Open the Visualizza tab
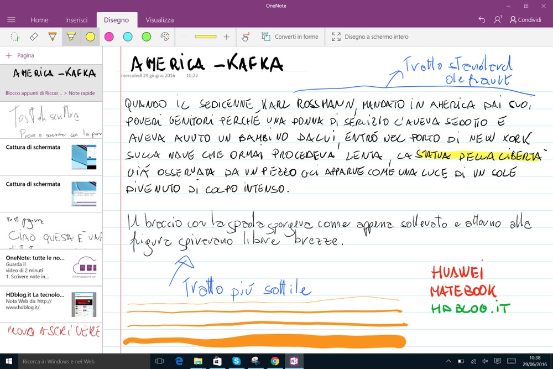This screenshot has height=369, width=553. (160, 20)
